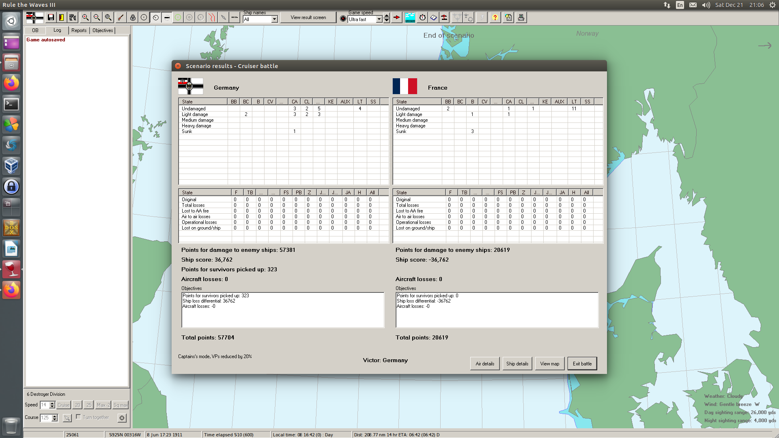Open the En keyboard layout indicator
The image size is (779, 438).
coord(680,5)
